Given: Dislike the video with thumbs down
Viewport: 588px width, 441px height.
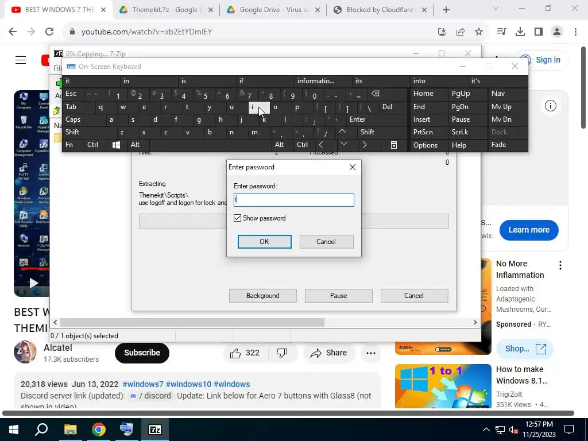Looking at the screenshot, I should click(x=282, y=353).
